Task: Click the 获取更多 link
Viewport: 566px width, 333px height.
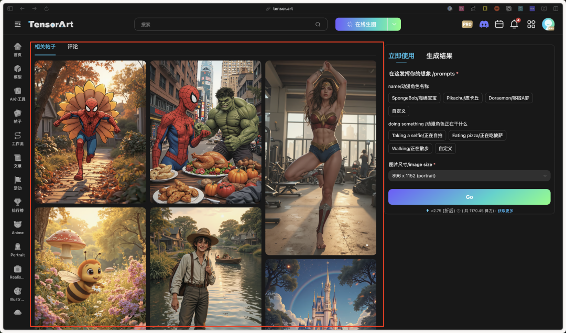Action: pos(505,210)
